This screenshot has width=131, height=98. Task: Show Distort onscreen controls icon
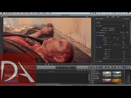123,62
